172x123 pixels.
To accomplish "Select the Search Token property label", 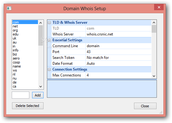I will coord(69,58).
